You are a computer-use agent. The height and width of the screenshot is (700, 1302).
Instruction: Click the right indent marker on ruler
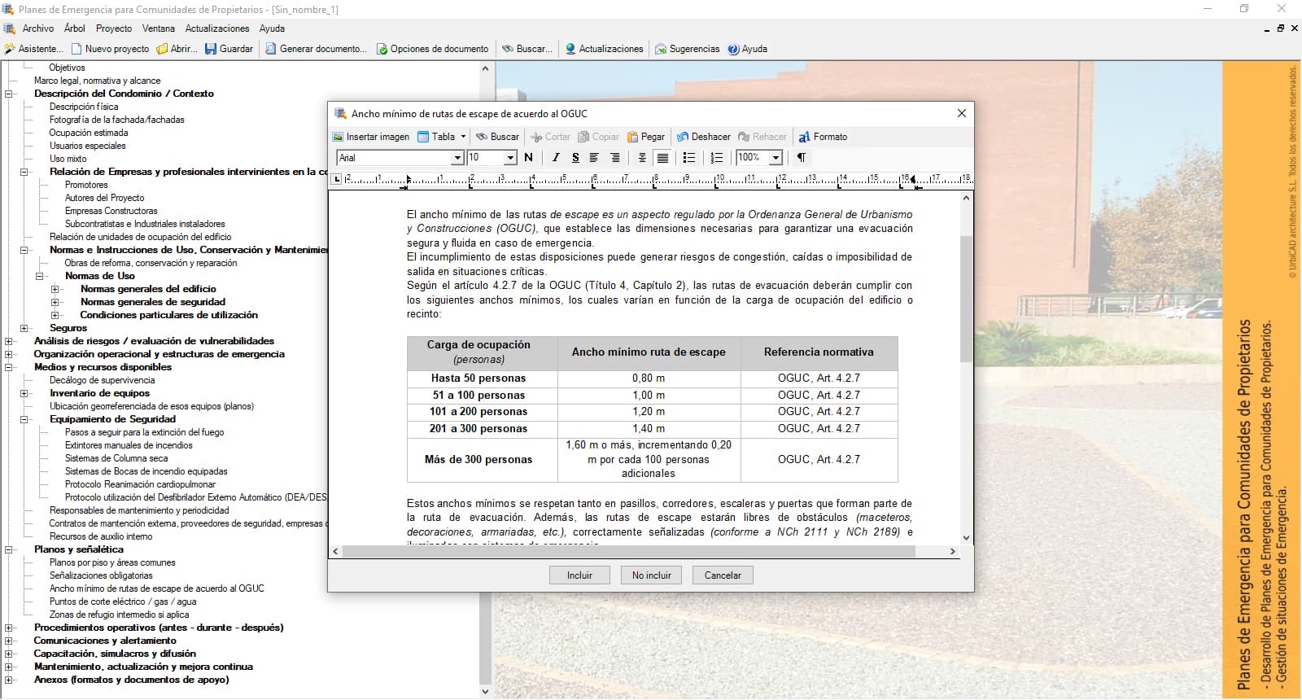[x=912, y=180]
